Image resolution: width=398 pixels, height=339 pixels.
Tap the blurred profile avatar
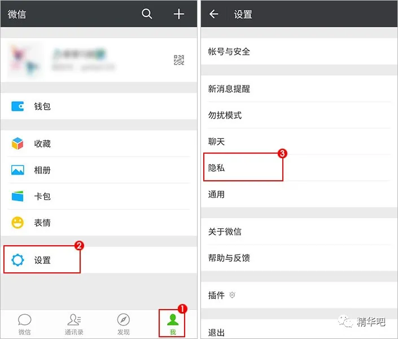(25, 60)
